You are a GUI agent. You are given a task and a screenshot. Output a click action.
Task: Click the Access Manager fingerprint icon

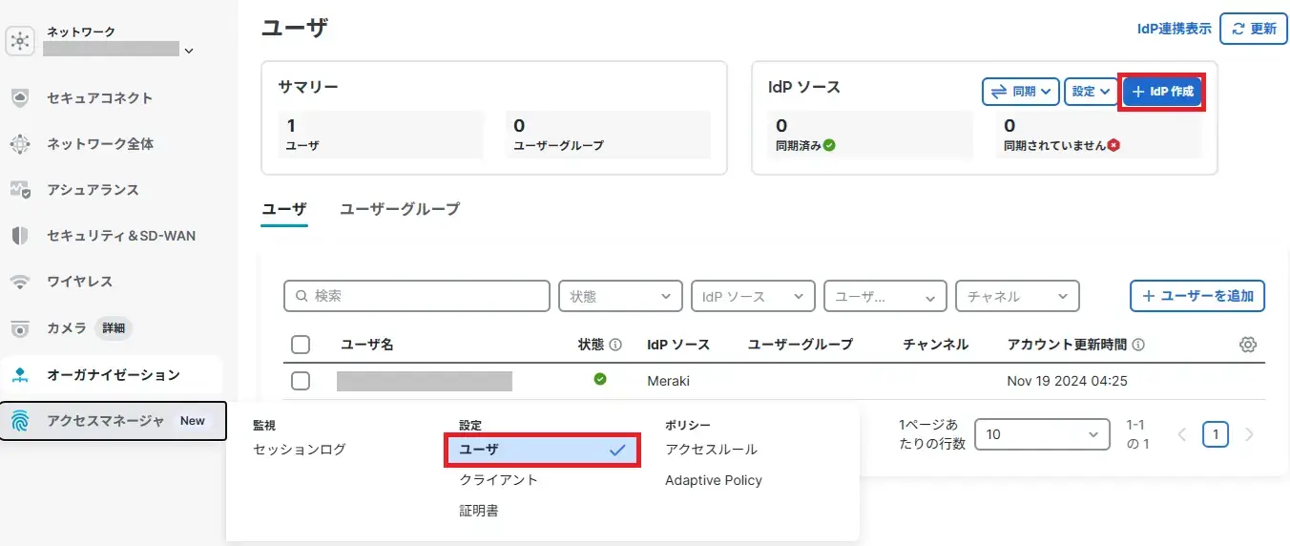point(20,421)
